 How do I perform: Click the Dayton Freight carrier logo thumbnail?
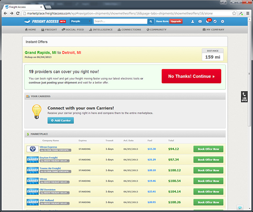(32, 159)
